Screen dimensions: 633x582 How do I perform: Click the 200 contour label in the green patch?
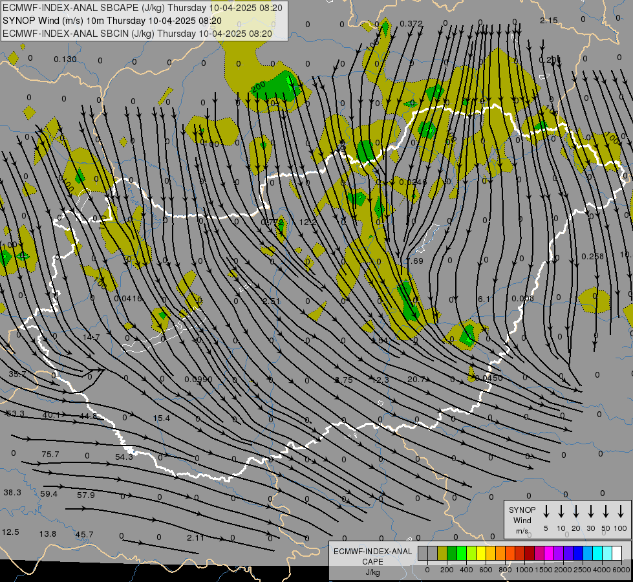point(257,87)
